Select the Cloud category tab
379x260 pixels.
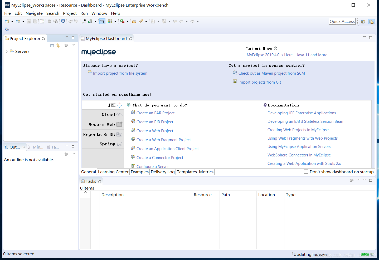click(103, 114)
